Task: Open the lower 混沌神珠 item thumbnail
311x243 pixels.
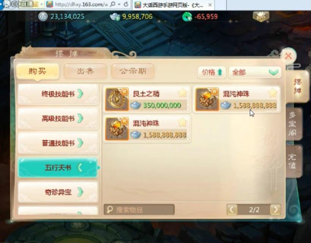Action: point(117,129)
